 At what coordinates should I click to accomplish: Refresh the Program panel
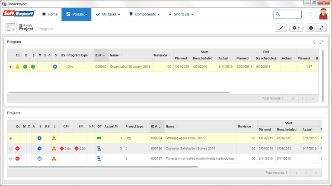point(315,42)
